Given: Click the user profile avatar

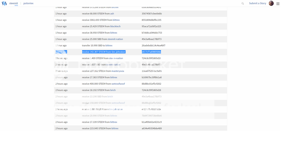Looking at the screenshot, I should [x=271, y=3].
